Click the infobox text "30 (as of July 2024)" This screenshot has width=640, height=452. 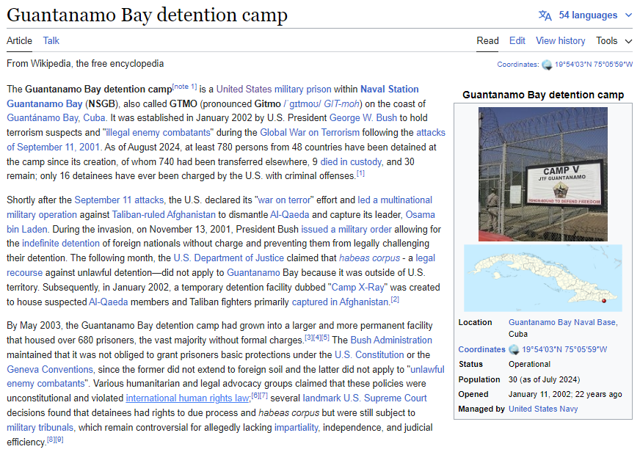[544, 379]
